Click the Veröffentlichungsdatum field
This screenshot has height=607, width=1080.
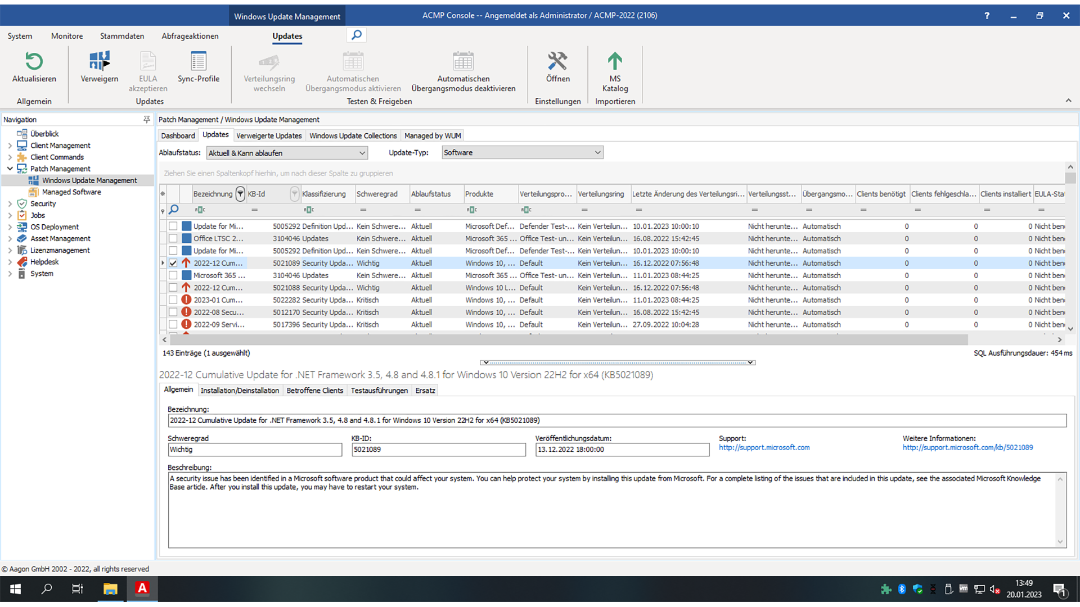click(x=622, y=450)
